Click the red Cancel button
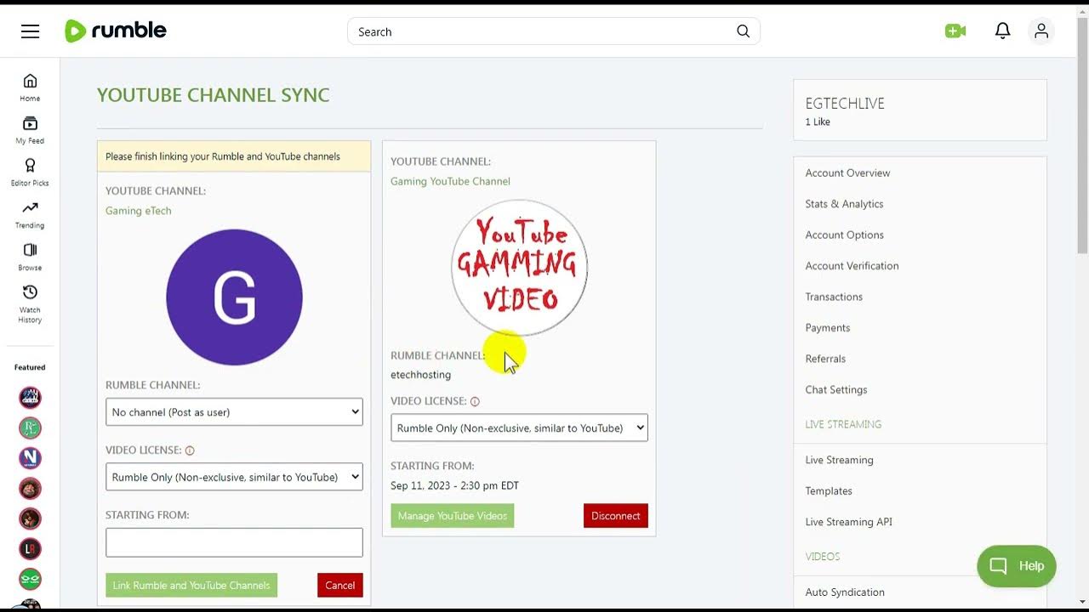Screen dimensions: 1089x612 tap(339, 585)
